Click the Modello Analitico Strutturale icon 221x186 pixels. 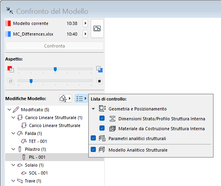pyautogui.click(x=102, y=150)
